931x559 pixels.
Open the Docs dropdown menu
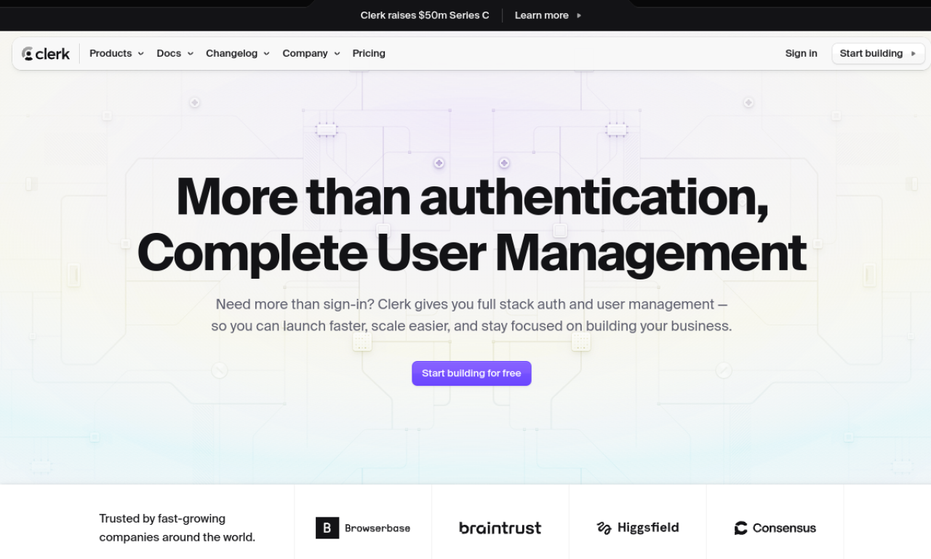pyautogui.click(x=175, y=53)
